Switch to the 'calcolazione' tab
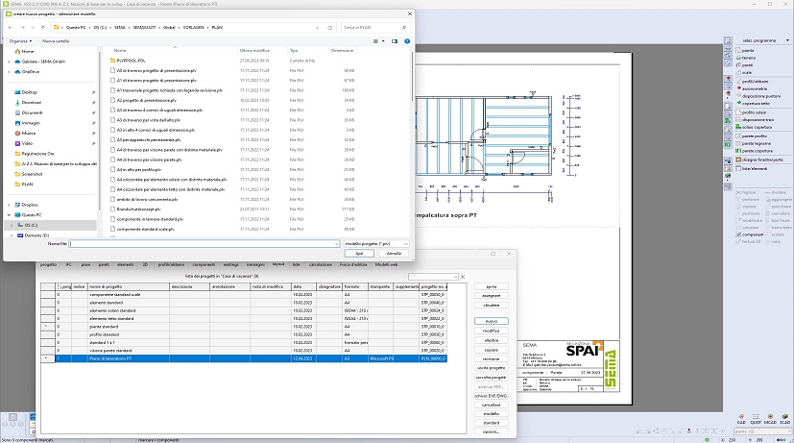794x443 pixels. click(x=323, y=262)
